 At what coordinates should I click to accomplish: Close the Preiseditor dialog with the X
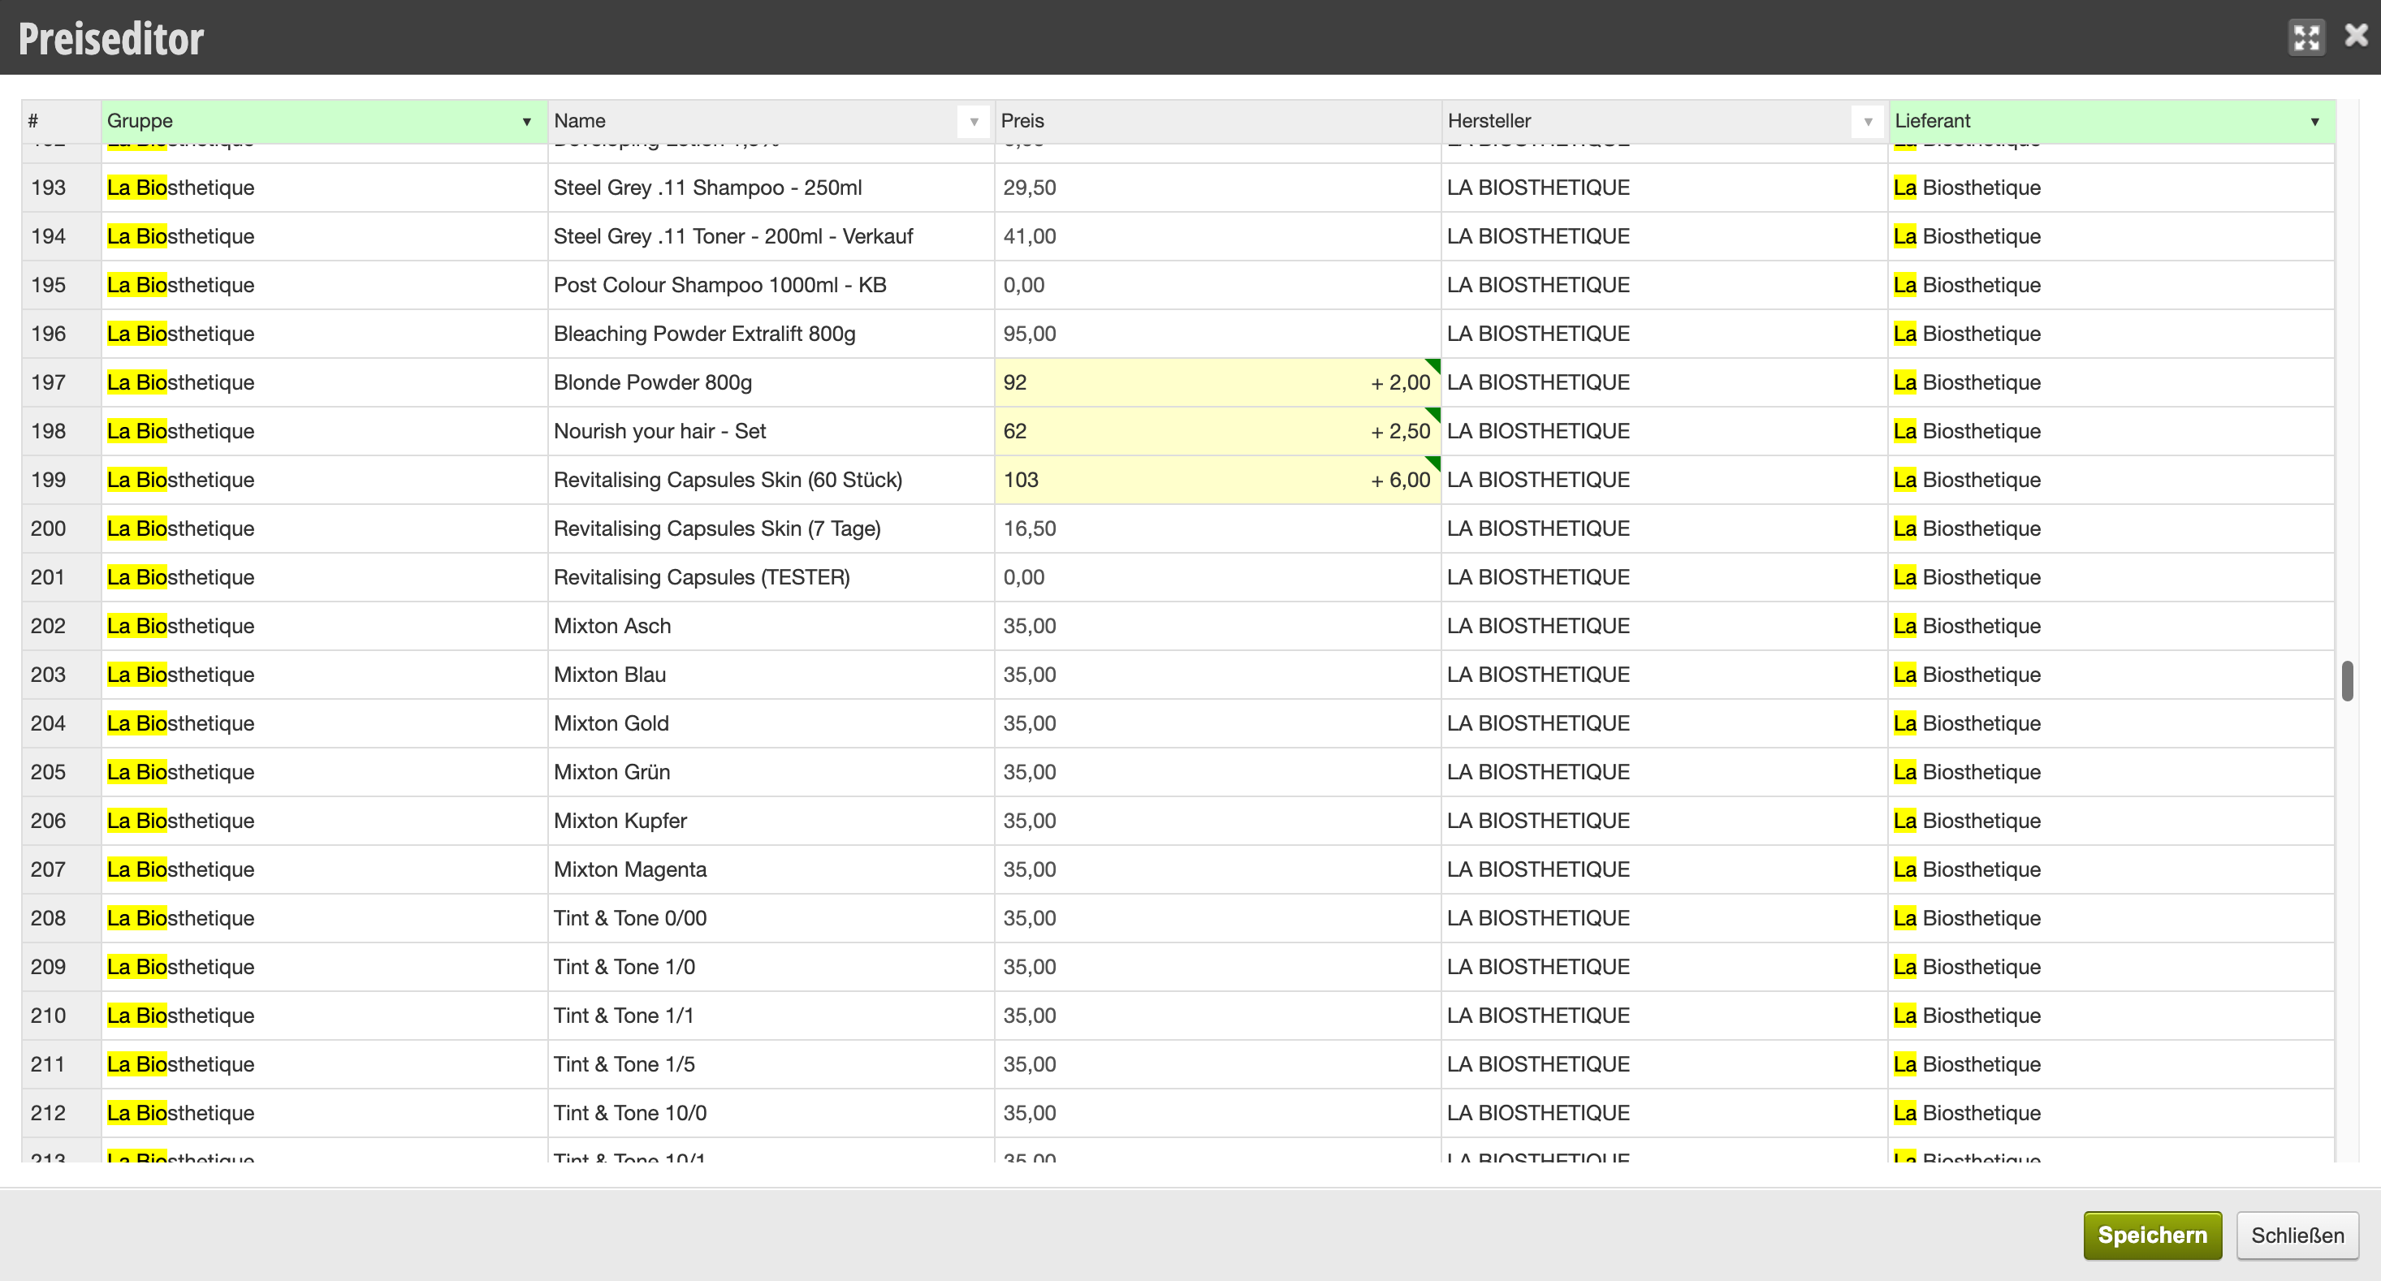coord(2357,35)
